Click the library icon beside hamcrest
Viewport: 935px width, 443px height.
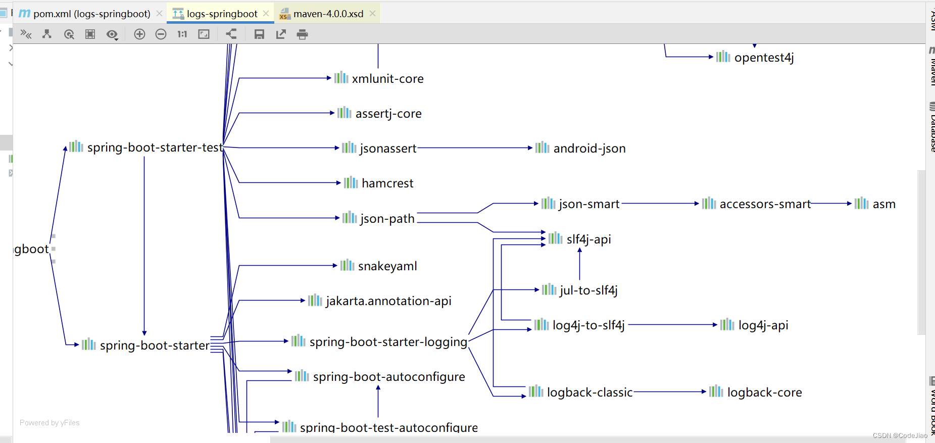click(351, 182)
